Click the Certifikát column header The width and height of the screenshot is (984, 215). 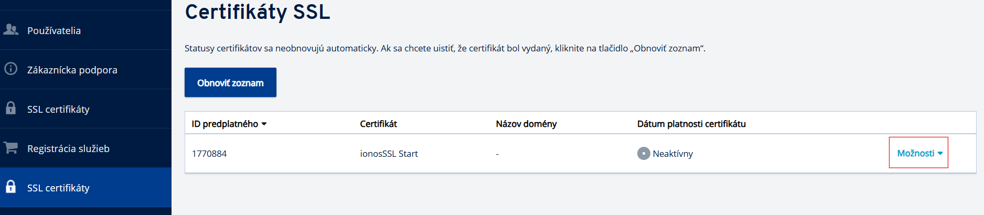pyautogui.click(x=378, y=124)
